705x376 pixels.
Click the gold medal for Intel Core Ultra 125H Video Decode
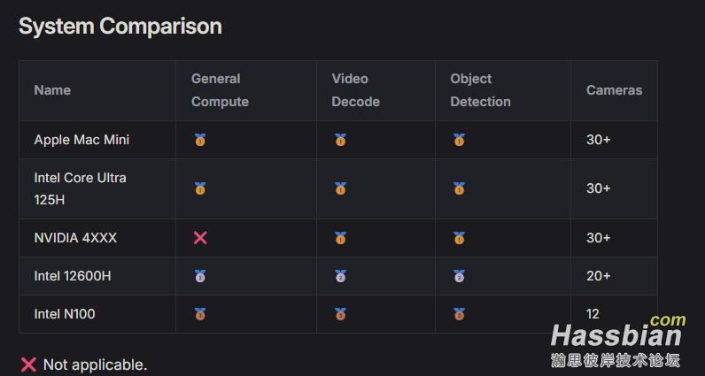340,188
